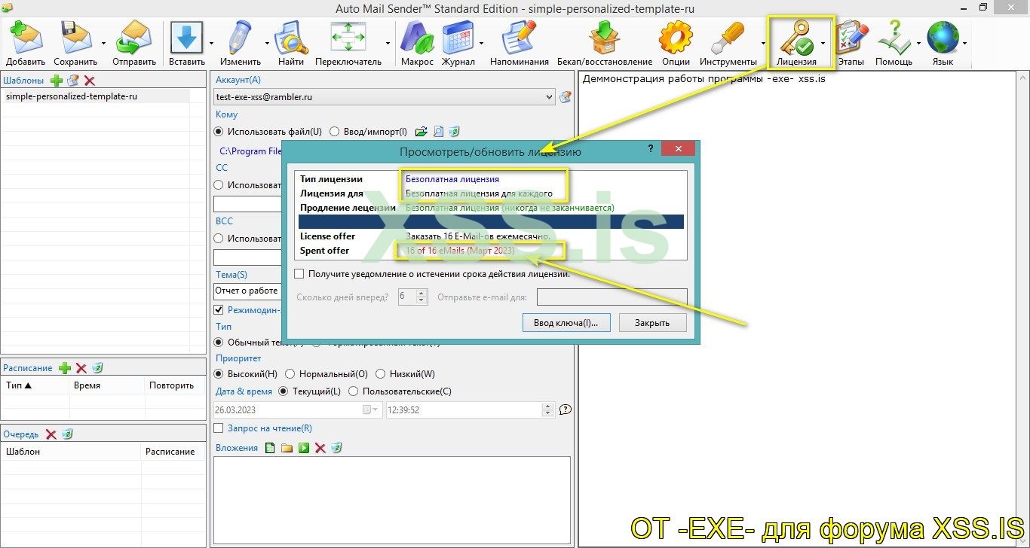Viewport: 1030px width, 548px height.
Task: Open the Макрос tool
Action: (x=417, y=38)
